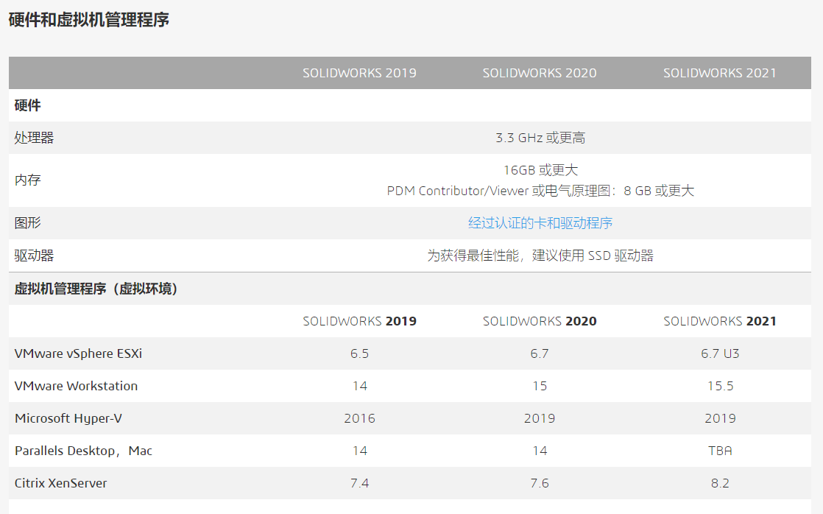Viewport: 823px width, 514px height.
Task: Click the 硬件 section label
Action: 27,105
